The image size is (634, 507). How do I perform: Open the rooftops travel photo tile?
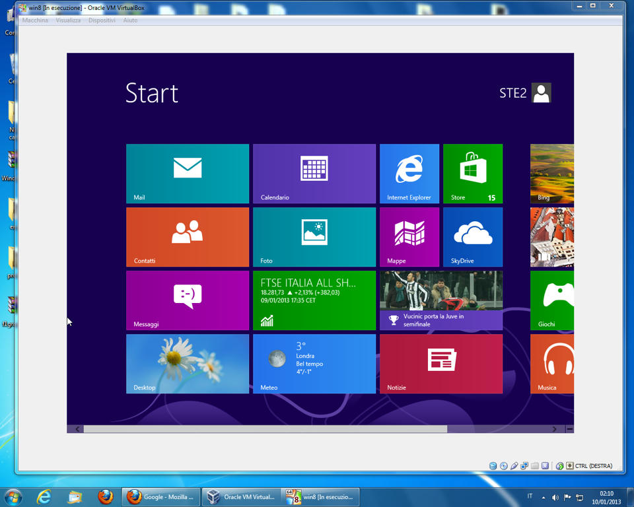pos(552,237)
